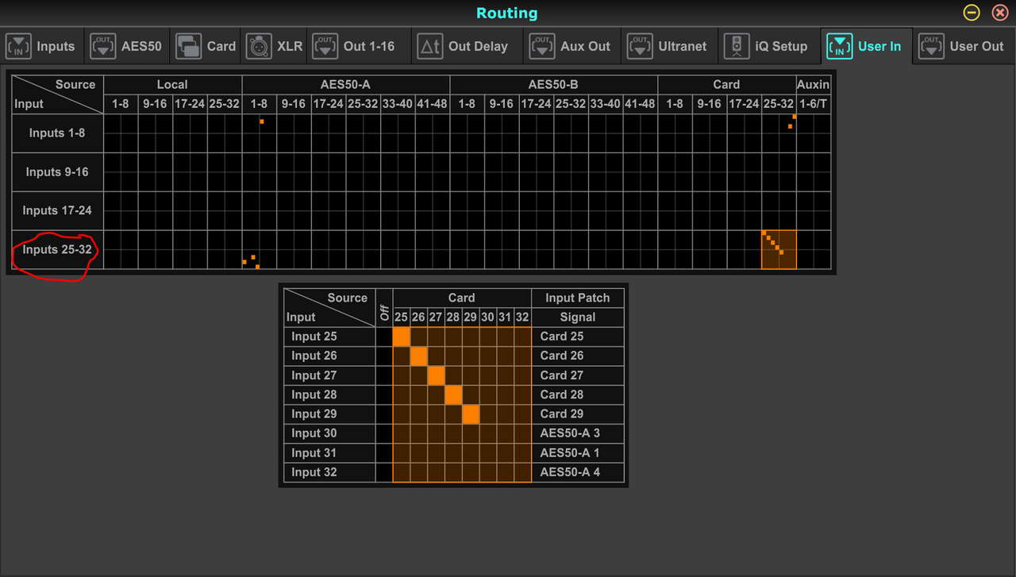
Task: Click the User Out OUT icon
Action: pos(932,46)
